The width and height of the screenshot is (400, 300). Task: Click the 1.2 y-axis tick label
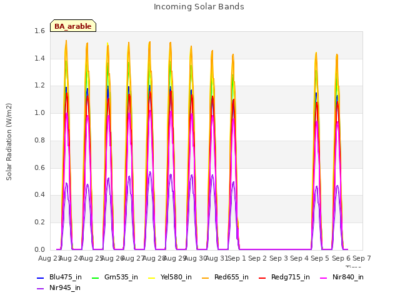point(39,86)
